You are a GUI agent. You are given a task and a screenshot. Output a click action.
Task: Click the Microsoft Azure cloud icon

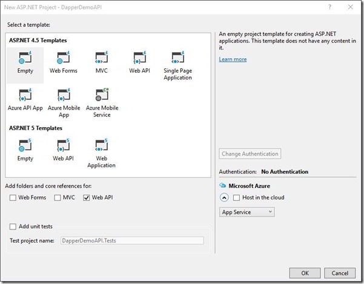point(223,185)
